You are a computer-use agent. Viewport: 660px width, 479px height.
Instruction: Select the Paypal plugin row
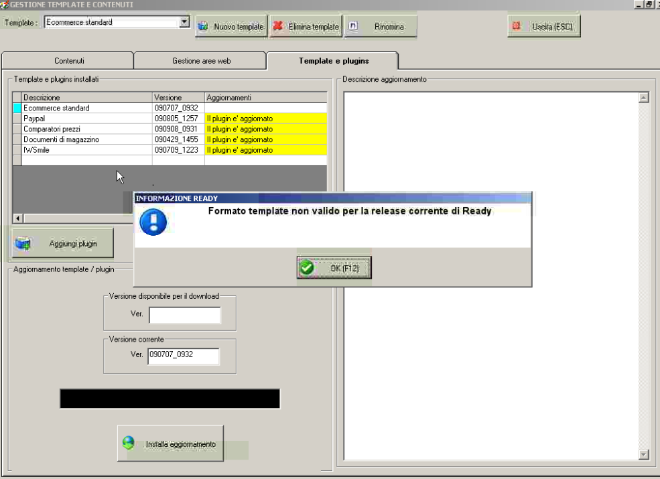[x=170, y=119]
